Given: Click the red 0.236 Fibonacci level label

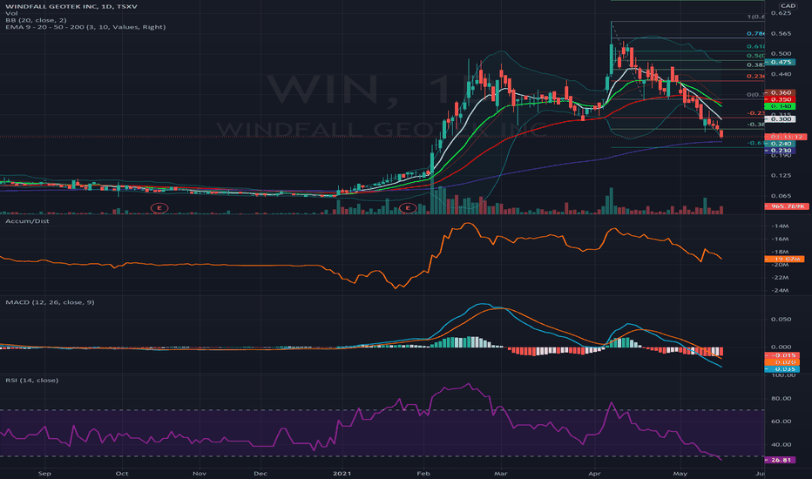Looking at the screenshot, I should [x=755, y=76].
